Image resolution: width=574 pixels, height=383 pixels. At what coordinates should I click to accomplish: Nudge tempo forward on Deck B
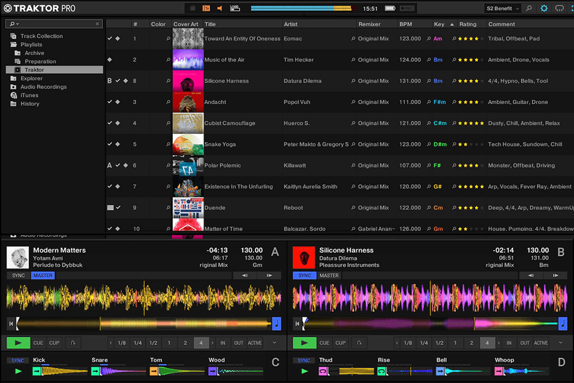pyautogui.click(x=555, y=275)
